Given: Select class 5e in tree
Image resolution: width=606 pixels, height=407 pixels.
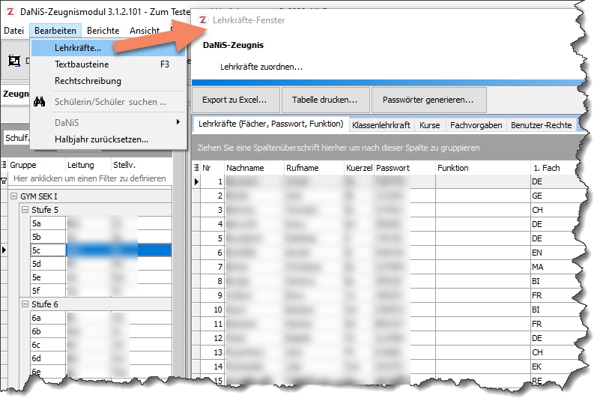Looking at the screenshot, I should pos(36,277).
